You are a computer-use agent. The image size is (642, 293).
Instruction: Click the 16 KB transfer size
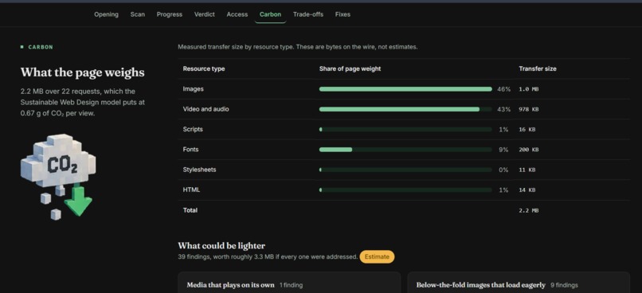(x=527, y=130)
